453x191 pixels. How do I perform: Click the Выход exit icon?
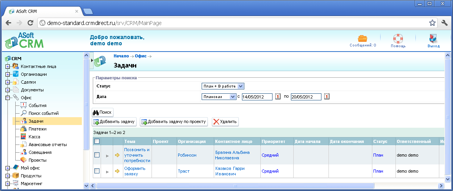pos(433,39)
